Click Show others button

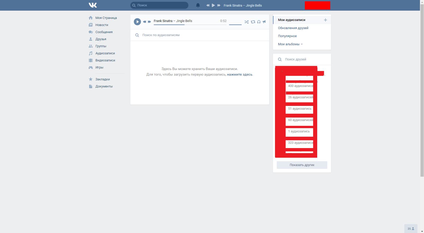302,165
